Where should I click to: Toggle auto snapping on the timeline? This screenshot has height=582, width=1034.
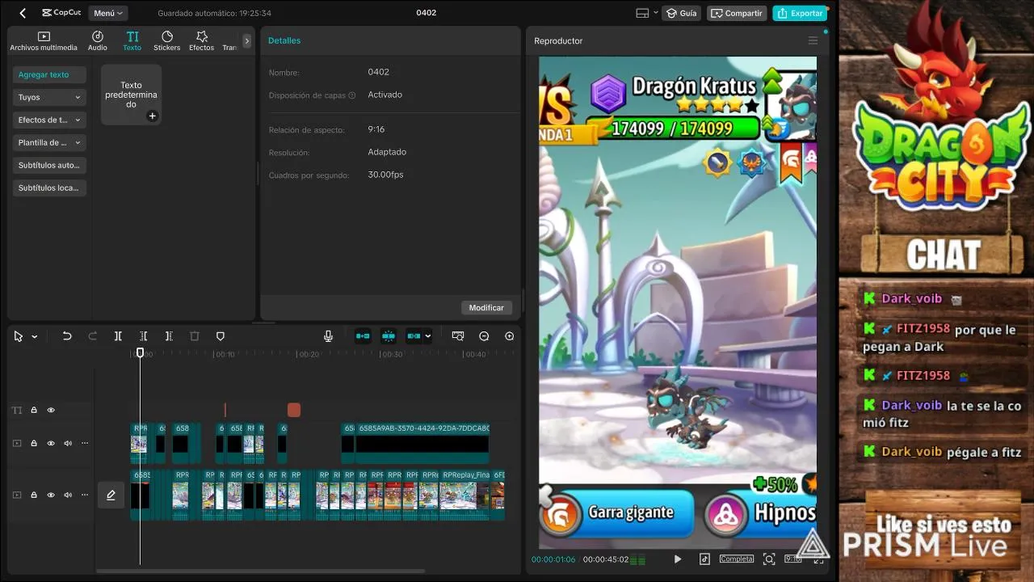[389, 336]
